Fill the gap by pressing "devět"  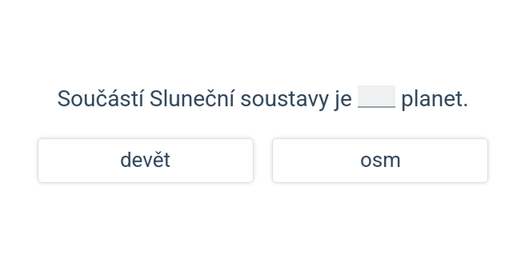point(145,160)
